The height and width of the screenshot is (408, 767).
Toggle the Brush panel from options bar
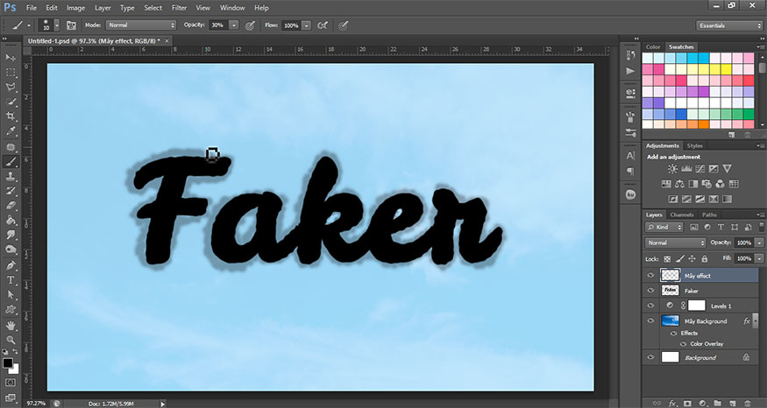[71, 25]
